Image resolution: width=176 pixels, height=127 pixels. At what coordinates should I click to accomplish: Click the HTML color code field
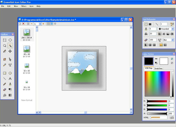point(159,117)
